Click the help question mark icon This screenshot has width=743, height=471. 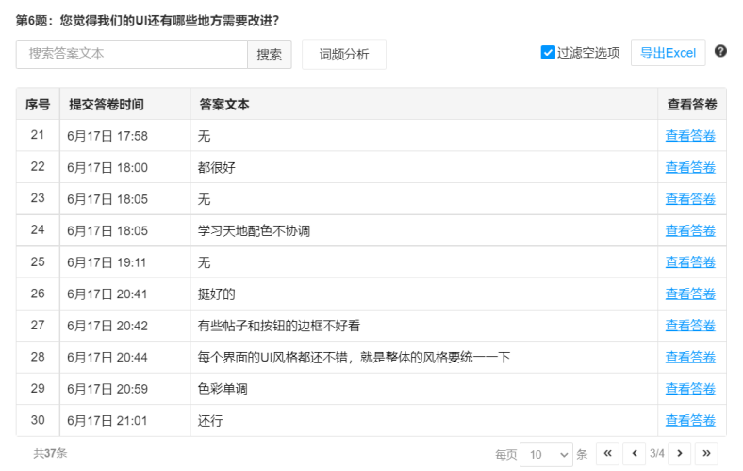click(x=720, y=52)
